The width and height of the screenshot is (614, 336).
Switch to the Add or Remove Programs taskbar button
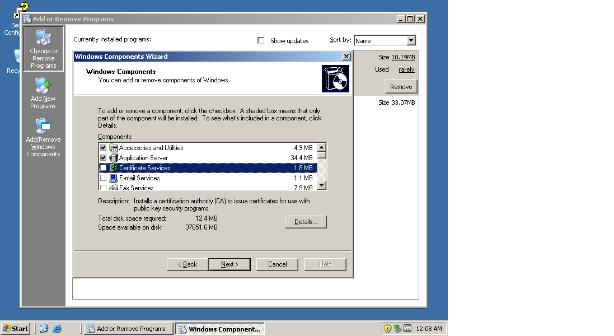pyautogui.click(x=128, y=329)
